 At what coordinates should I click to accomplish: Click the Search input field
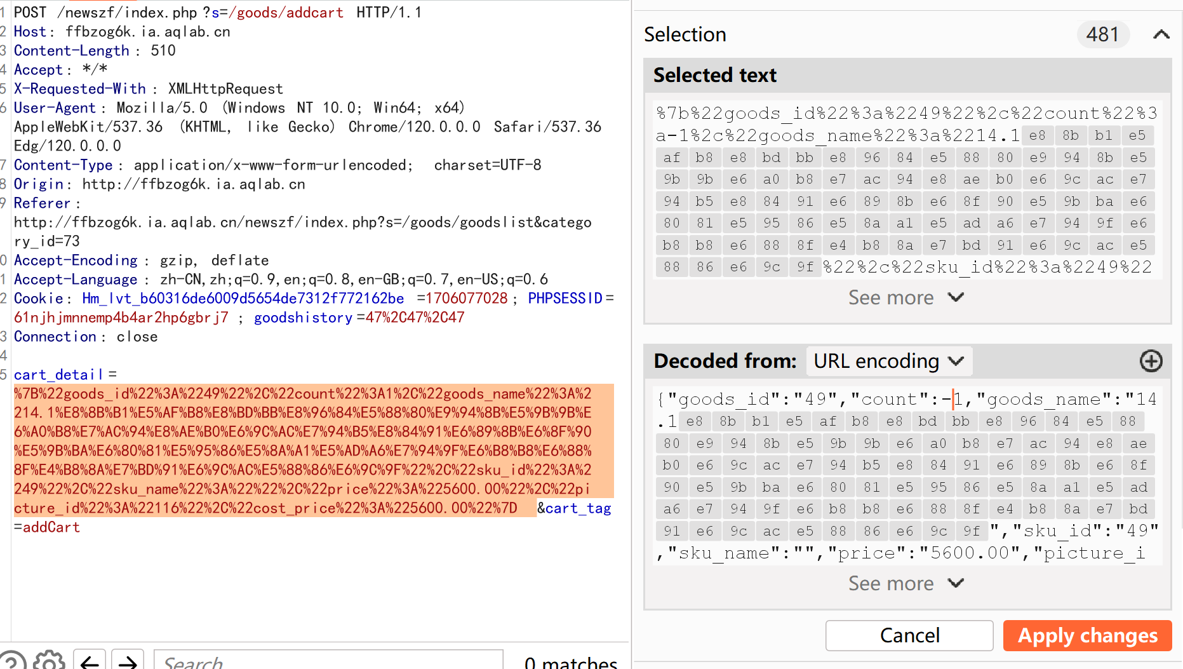(x=328, y=661)
